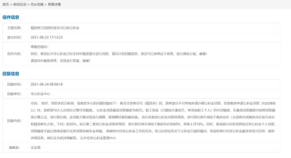
Task: Select the 满意度 label
Action: pos(14,148)
